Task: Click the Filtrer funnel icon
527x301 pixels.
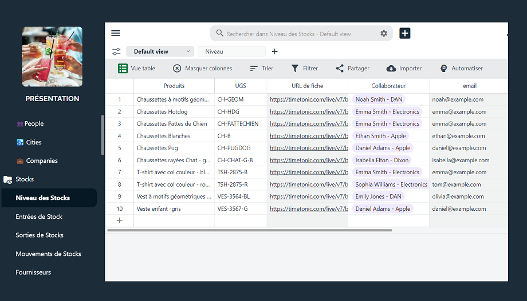Action: (x=295, y=69)
